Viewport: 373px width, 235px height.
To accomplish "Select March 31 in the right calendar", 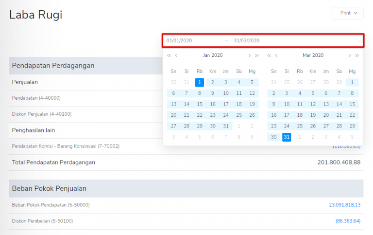I will click(287, 137).
